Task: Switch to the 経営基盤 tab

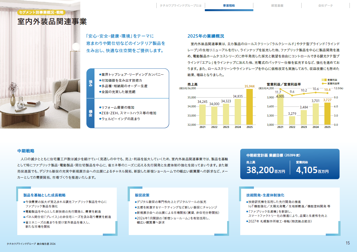Action: coord(277,6)
